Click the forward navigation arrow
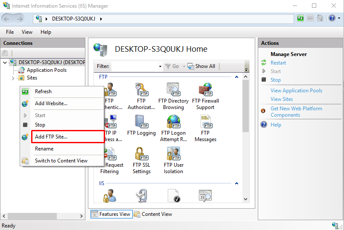Screen dimensions: 344x230 tap(20, 19)
